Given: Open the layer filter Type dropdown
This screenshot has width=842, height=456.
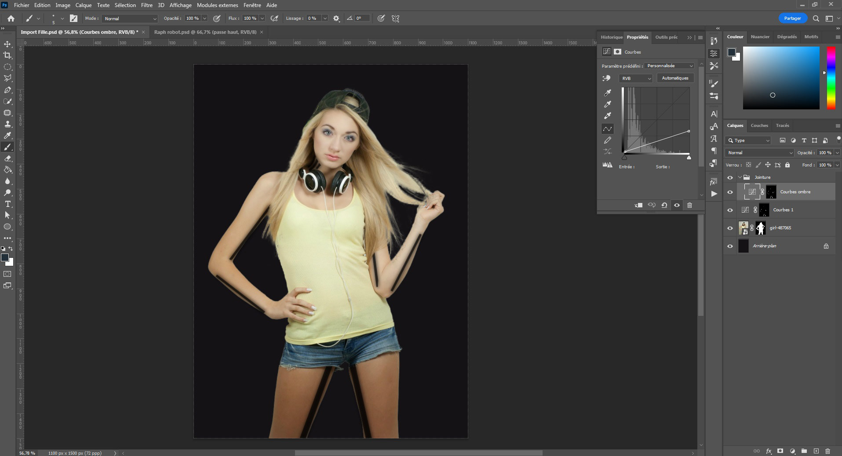Looking at the screenshot, I should (x=748, y=141).
